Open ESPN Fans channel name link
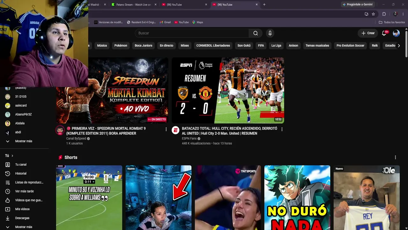Image resolution: width=408 pixels, height=230 pixels. pyautogui.click(x=189, y=139)
